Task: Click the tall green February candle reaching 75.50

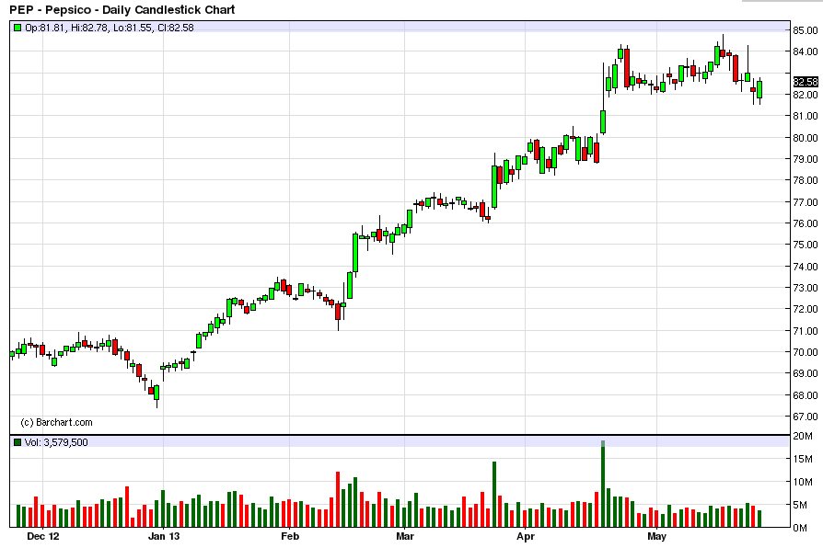Action: click(355, 253)
